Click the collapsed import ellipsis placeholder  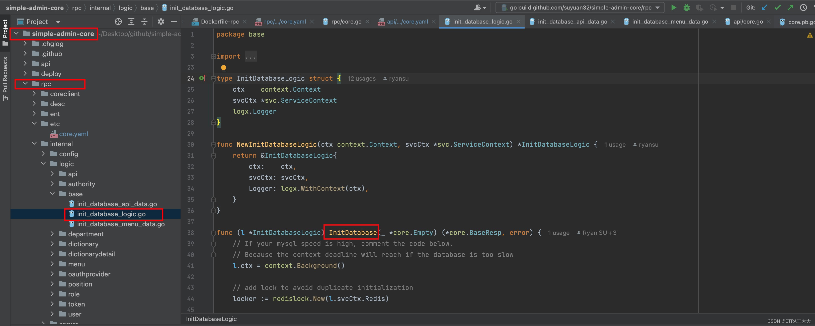tap(251, 57)
